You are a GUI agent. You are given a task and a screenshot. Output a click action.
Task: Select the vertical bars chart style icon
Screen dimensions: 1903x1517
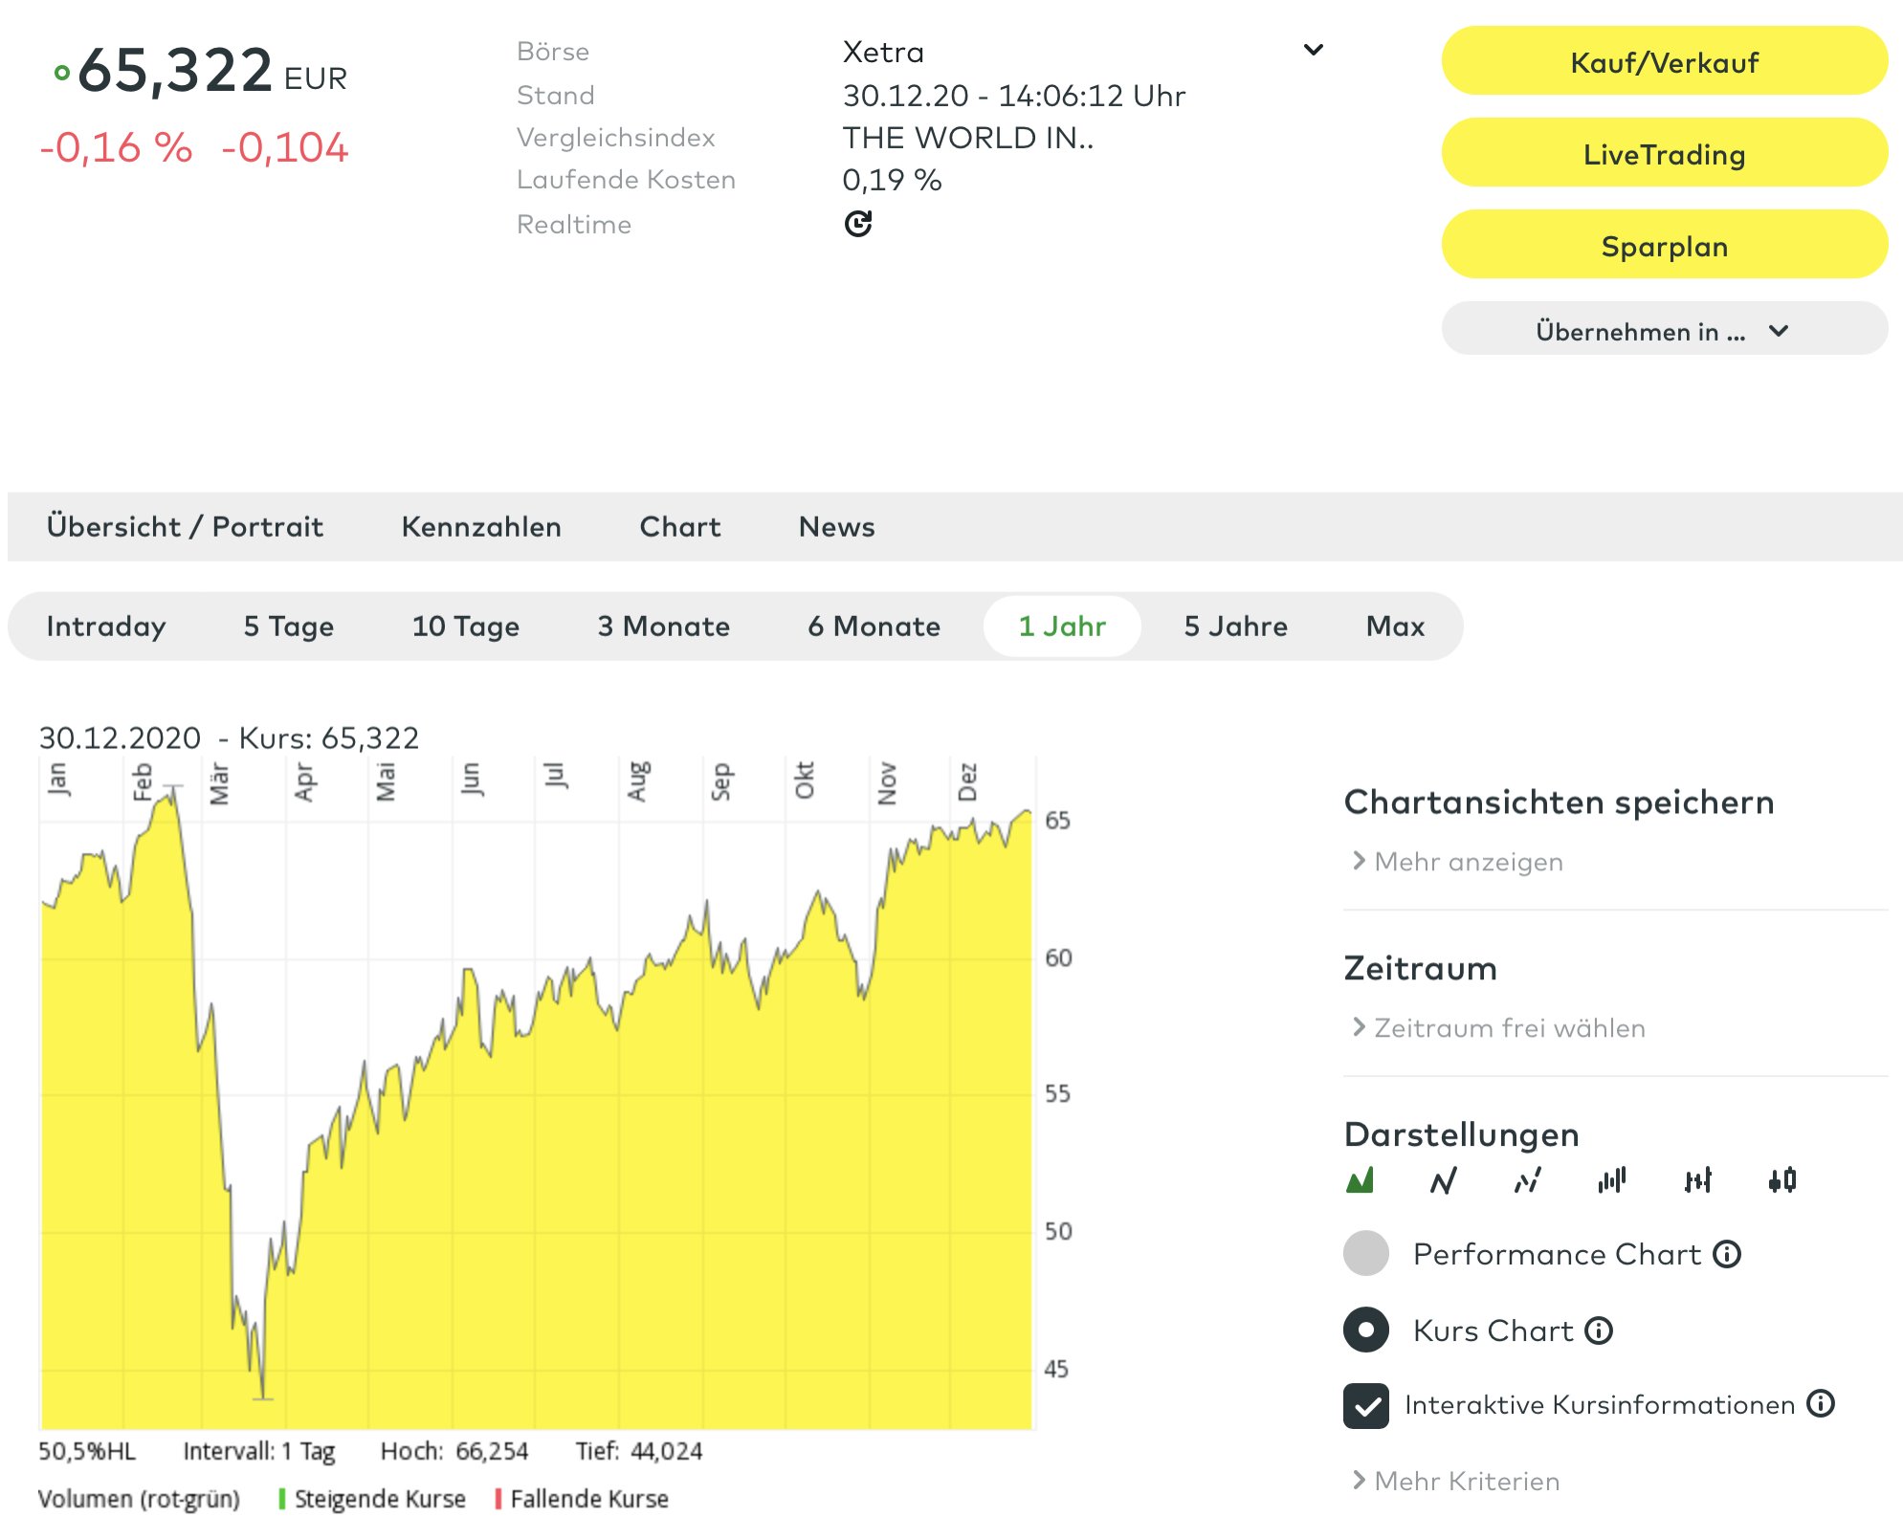tap(1612, 1180)
